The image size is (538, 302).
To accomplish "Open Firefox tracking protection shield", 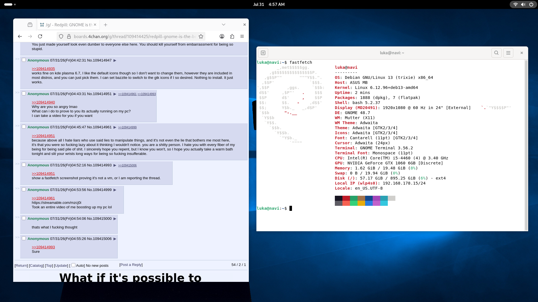I will click(61, 36).
